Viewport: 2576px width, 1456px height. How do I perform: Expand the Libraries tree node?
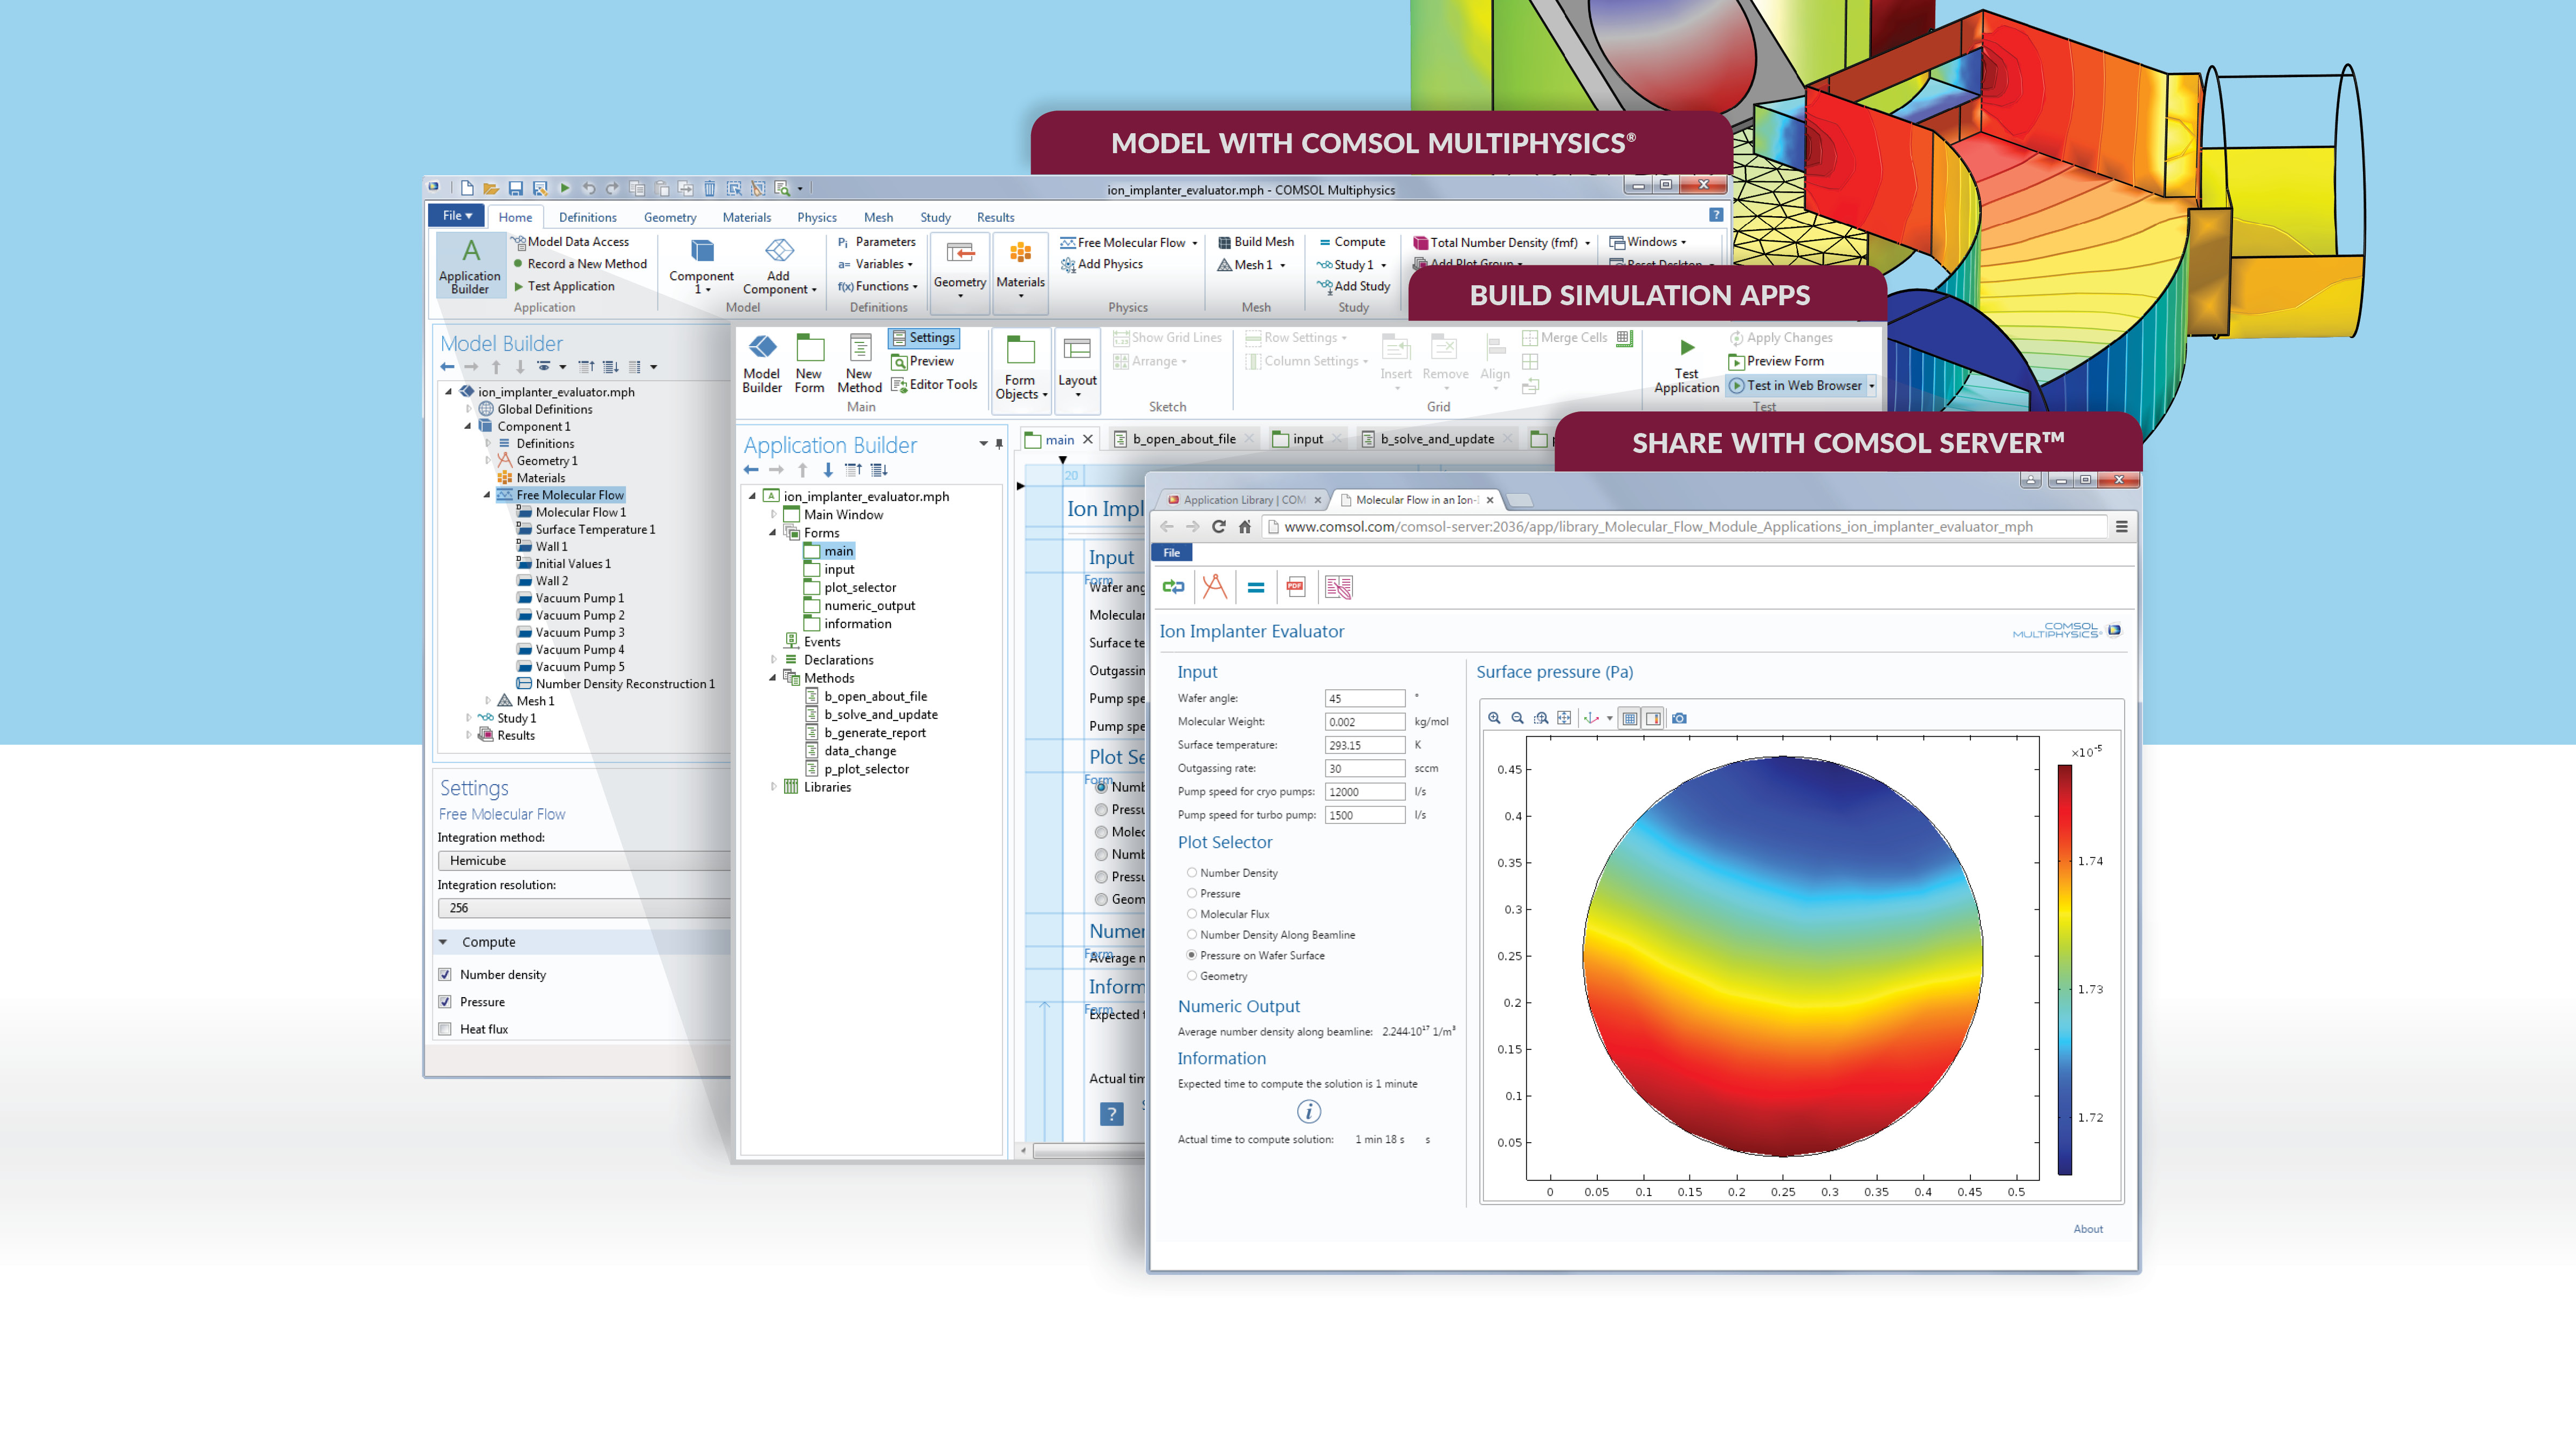pos(773,787)
